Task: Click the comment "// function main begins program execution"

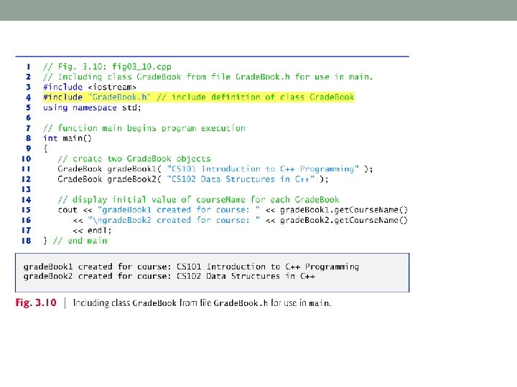Action: pyautogui.click(x=144, y=128)
